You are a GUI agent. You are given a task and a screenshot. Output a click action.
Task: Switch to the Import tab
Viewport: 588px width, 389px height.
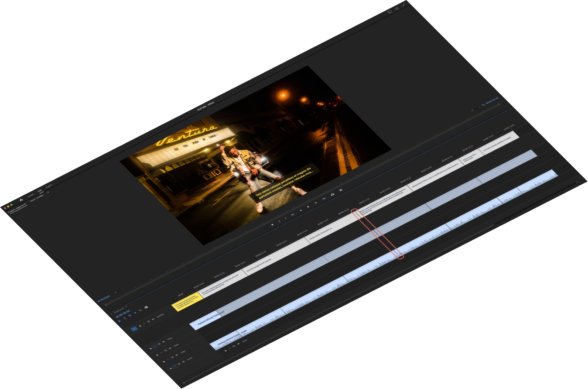pos(31,196)
